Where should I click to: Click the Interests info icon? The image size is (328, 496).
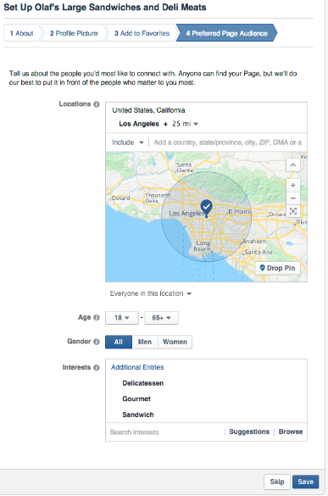click(x=97, y=367)
